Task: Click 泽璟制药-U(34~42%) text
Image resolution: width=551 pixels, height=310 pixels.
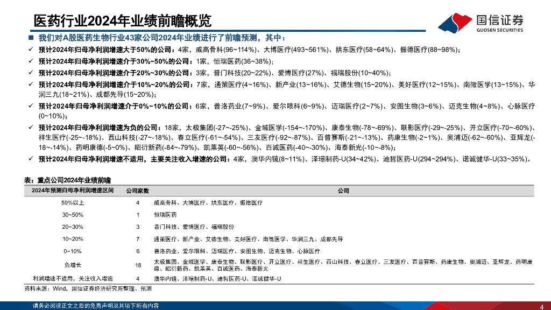Action: [344, 159]
